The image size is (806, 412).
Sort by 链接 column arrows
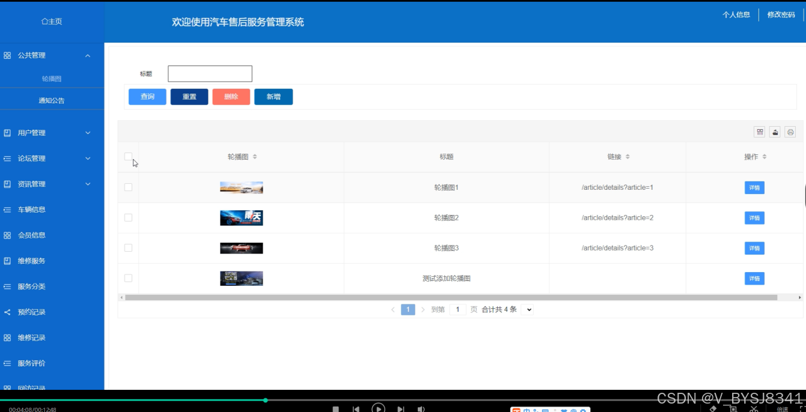click(x=627, y=157)
